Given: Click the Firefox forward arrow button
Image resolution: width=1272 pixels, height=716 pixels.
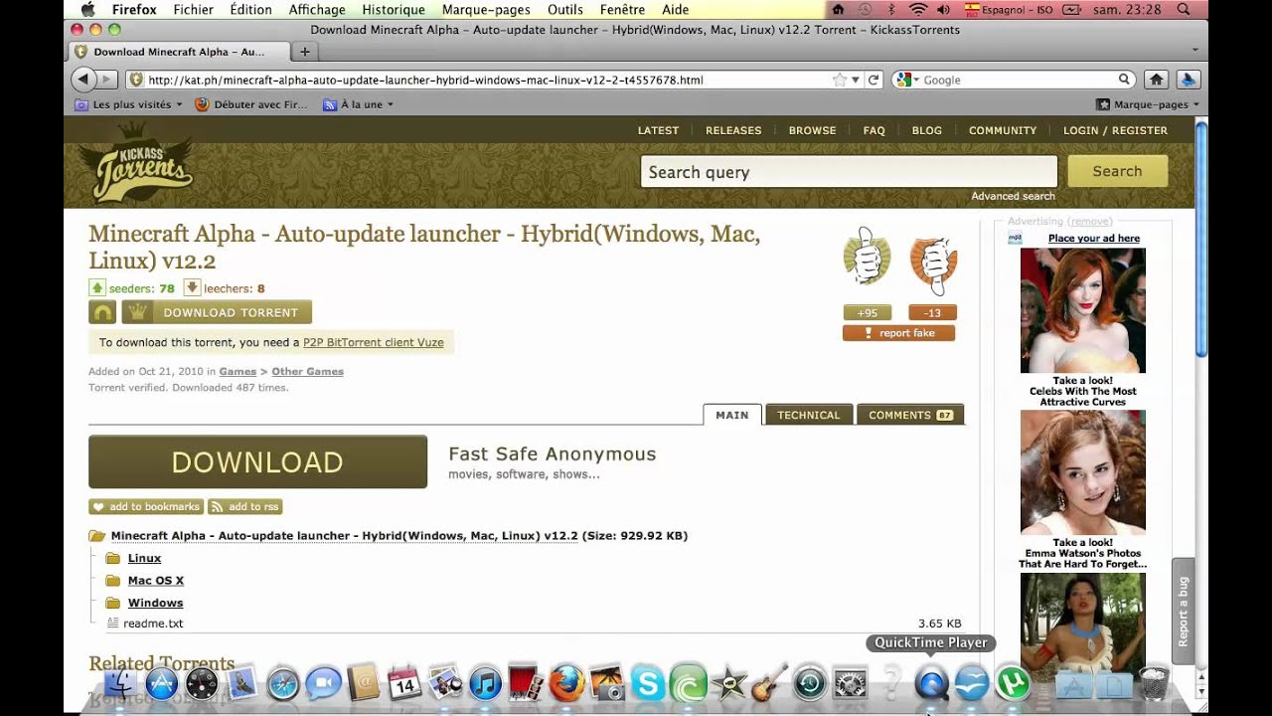Looking at the screenshot, I should [107, 80].
